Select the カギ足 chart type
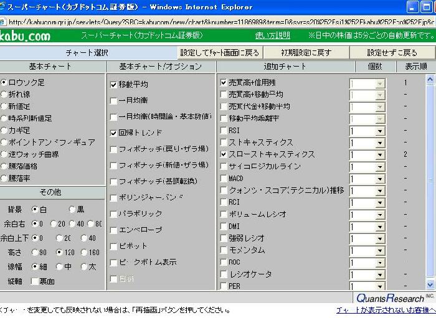The height and width of the screenshot is (318, 436). click(x=4, y=130)
